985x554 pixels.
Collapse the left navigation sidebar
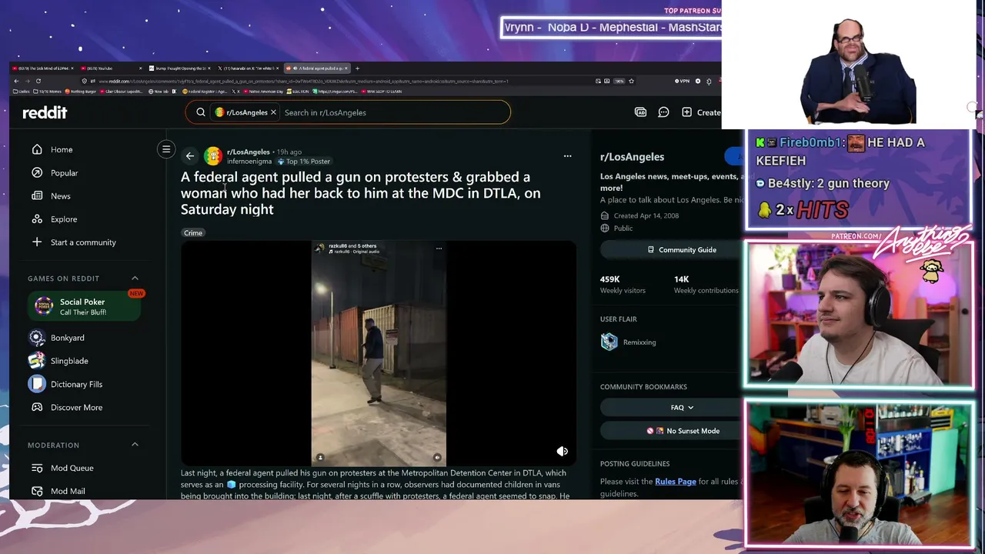(166, 149)
